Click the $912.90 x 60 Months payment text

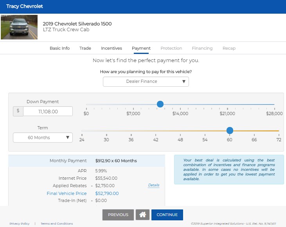pos(116,161)
